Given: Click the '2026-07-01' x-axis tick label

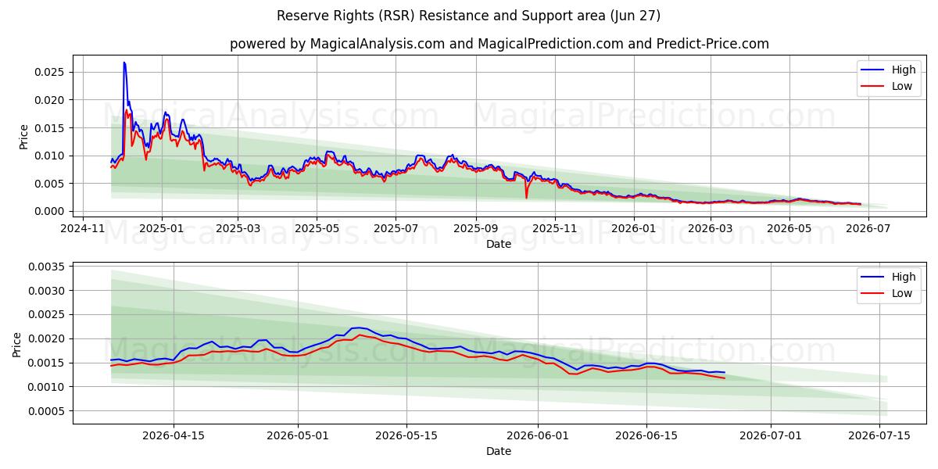Looking at the screenshot, I should click(771, 435).
